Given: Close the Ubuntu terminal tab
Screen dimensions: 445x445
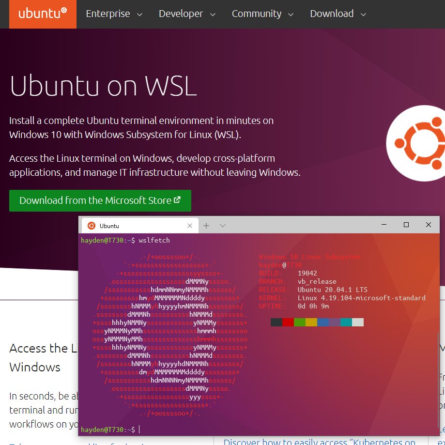Looking at the screenshot, I should coord(190,226).
